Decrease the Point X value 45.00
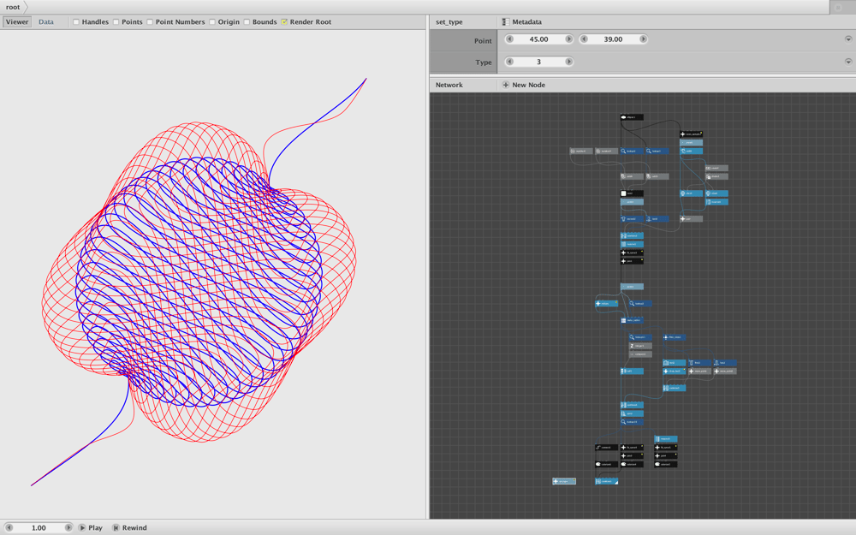Image resolution: width=856 pixels, height=535 pixels. [x=509, y=39]
